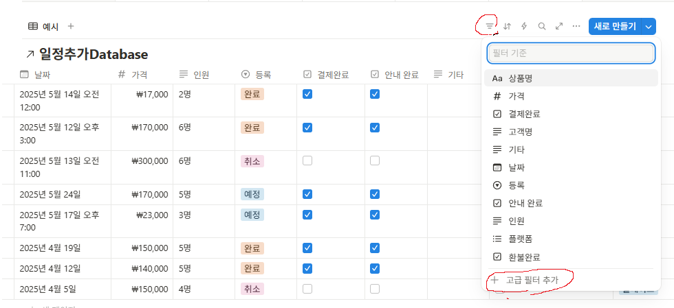Expand database to full page icon

558,26
